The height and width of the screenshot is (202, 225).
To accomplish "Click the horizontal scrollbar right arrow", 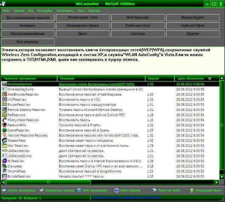I will point(217,182).
